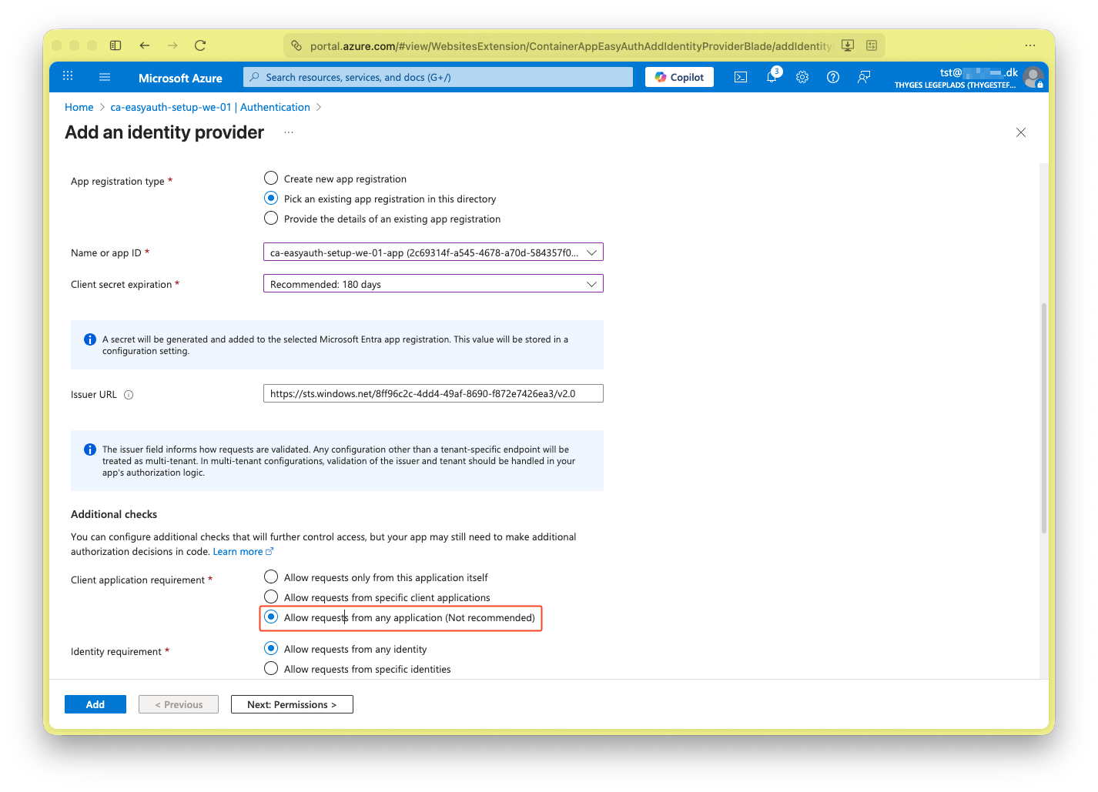Screen dimensions: 1098x792
Task: Select Provide details of existing app registration
Action: (271, 218)
